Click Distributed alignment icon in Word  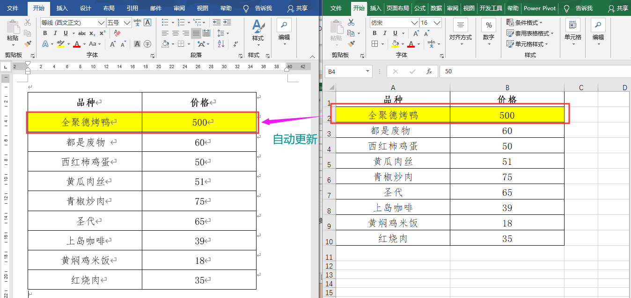tap(206, 33)
